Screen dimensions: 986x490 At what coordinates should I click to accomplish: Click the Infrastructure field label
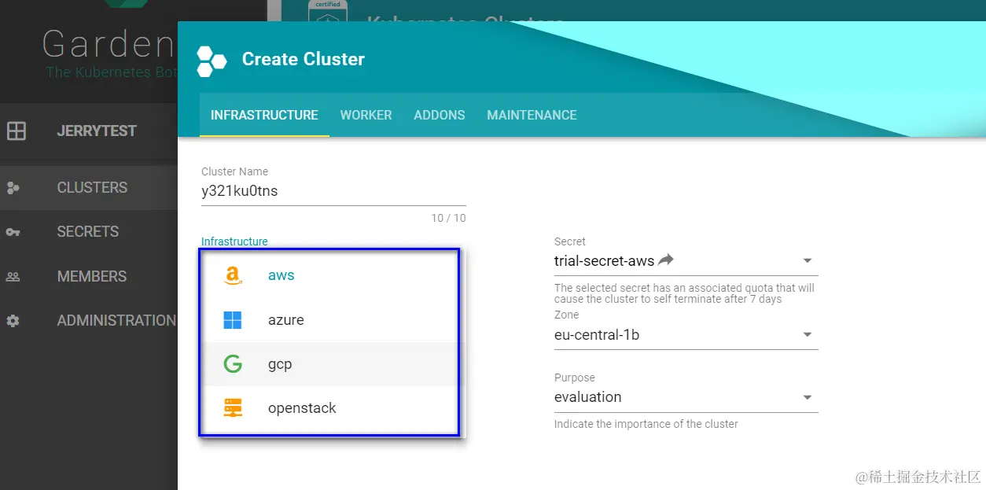pyautogui.click(x=234, y=241)
